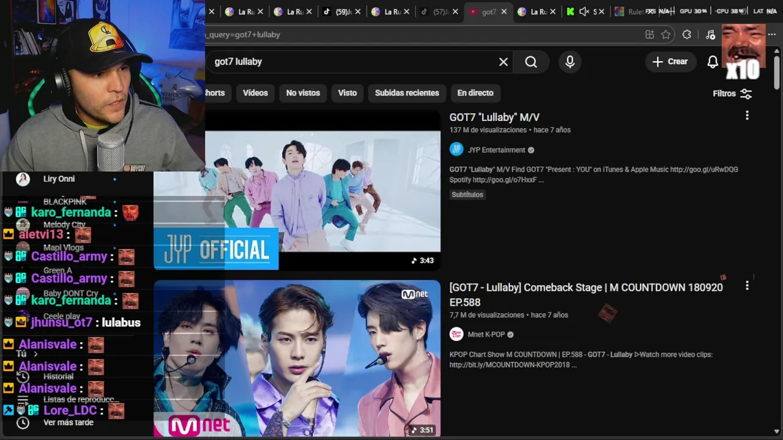This screenshot has height=440, width=783.
Task: Open 'Listas de reproducc...' sidebar entry
Action: click(x=81, y=400)
